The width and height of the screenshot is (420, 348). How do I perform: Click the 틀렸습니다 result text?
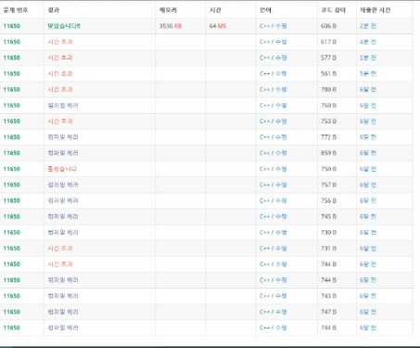[x=62, y=169]
